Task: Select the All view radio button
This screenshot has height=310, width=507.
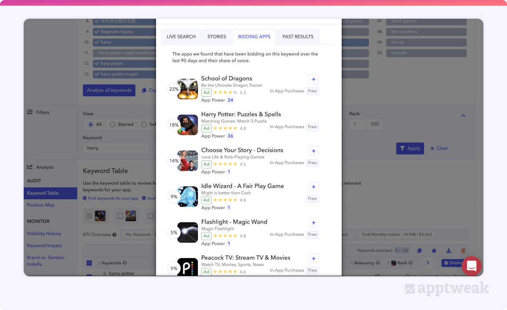Action: tap(91, 124)
